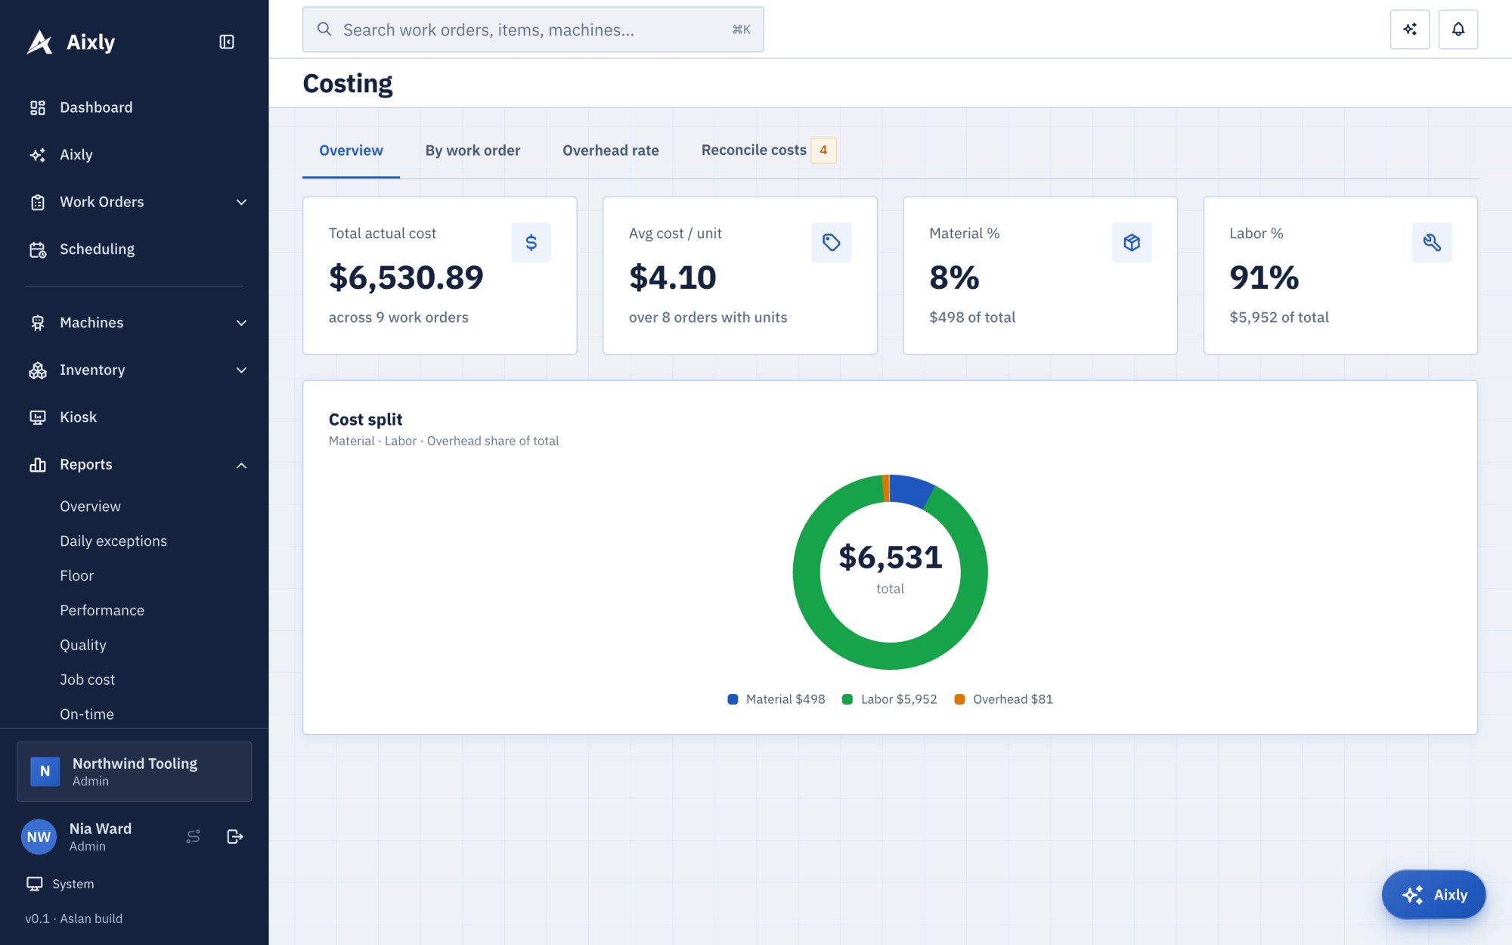Image resolution: width=1512 pixels, height=945 pixels.
Task: Open Performance report
Action: (102, 611)
